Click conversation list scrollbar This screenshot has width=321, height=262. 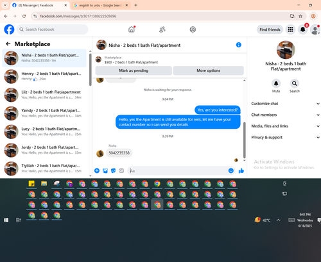tap(91, 69)
